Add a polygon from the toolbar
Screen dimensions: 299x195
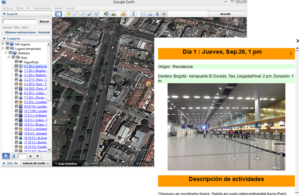(76, 14)
